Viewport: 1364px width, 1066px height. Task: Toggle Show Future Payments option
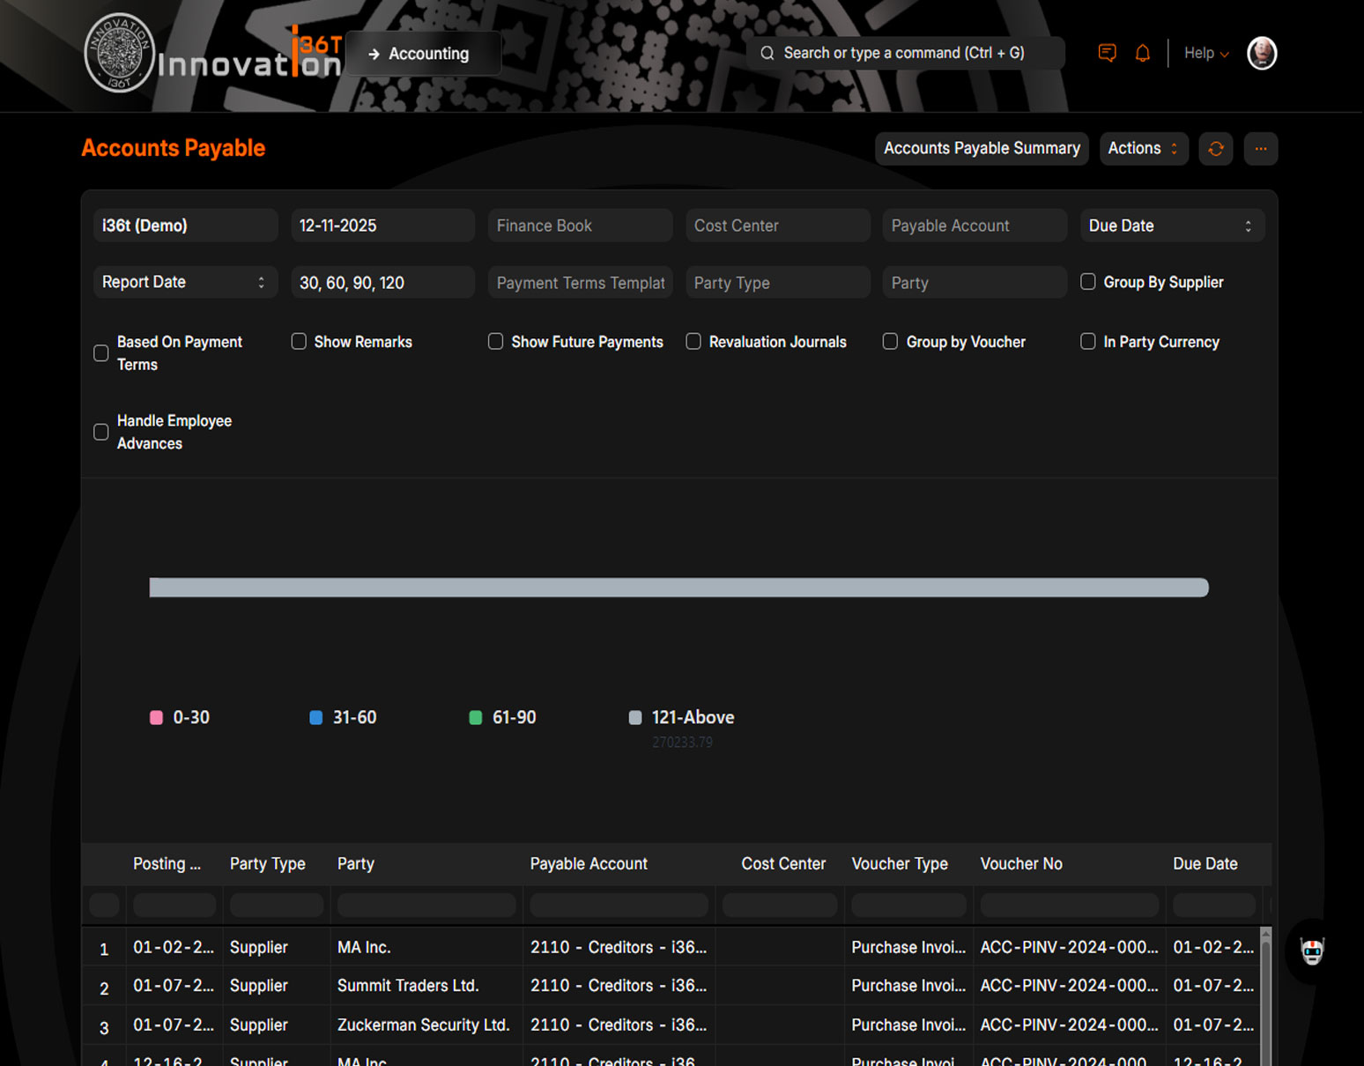[496, 342]
